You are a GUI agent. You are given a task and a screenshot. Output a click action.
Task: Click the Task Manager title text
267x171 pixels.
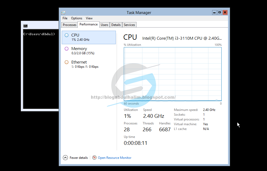click(x=139, y=13)
